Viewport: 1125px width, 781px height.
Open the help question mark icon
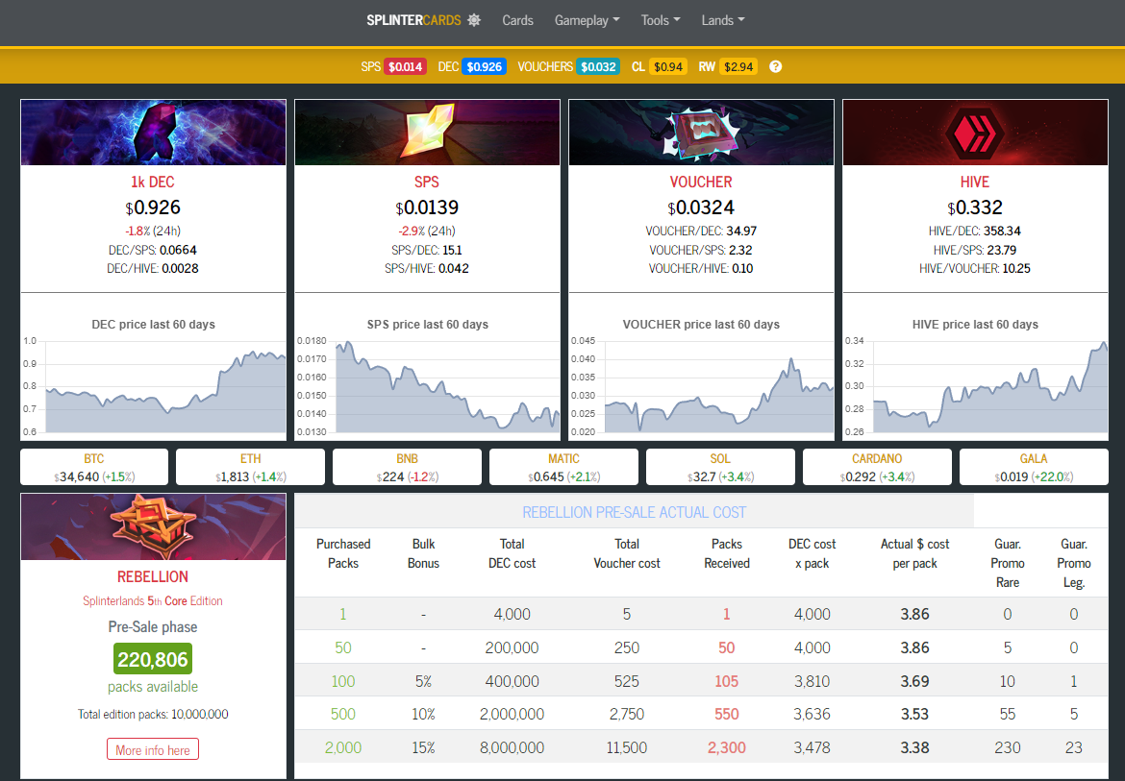(x=776, y=66)
